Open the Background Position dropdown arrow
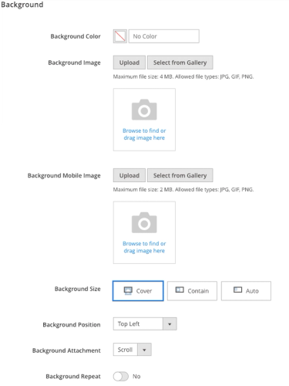The height and width of the screenshot is (386, 289). 170,324
